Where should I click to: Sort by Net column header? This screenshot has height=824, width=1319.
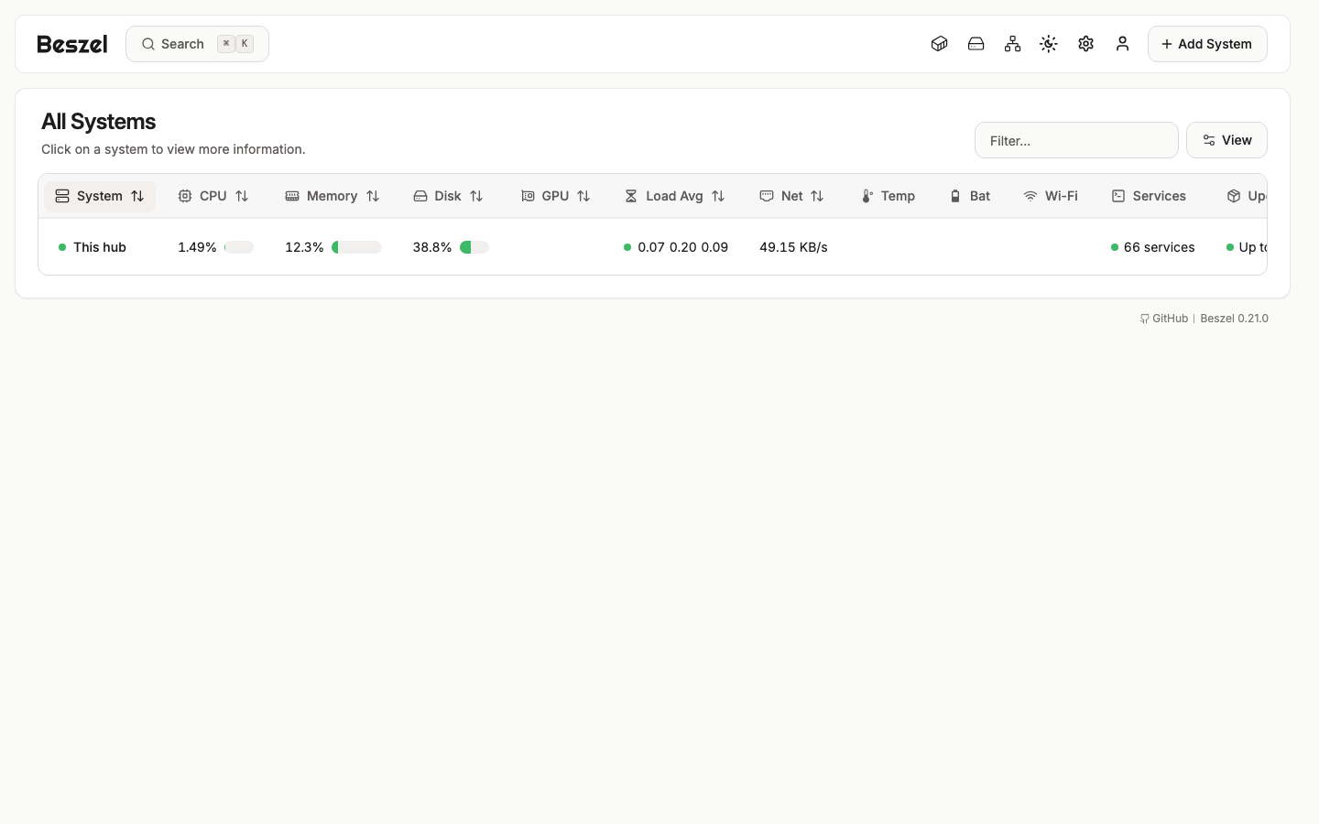(x=792, y=196)
